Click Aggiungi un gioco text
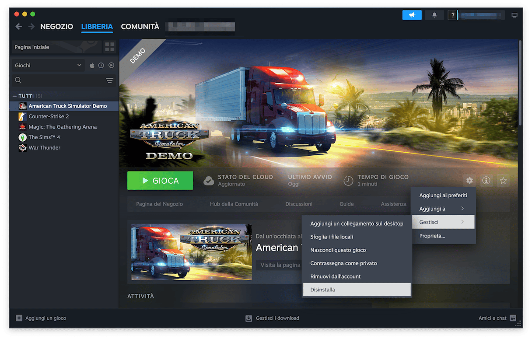This screenshot has height=339, width=532. click(45, 318)
